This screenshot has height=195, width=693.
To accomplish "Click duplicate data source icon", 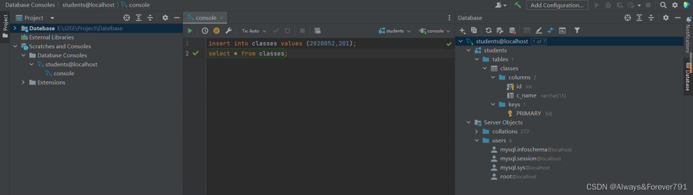I will coord(474,31).
